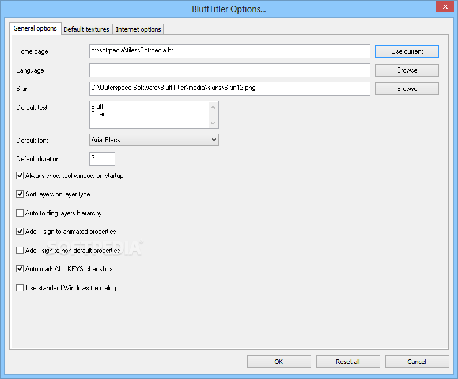The image size is (458, 379).
Task: Click the empty Language field
Action: pyautogui.click(x=230, y=70)
